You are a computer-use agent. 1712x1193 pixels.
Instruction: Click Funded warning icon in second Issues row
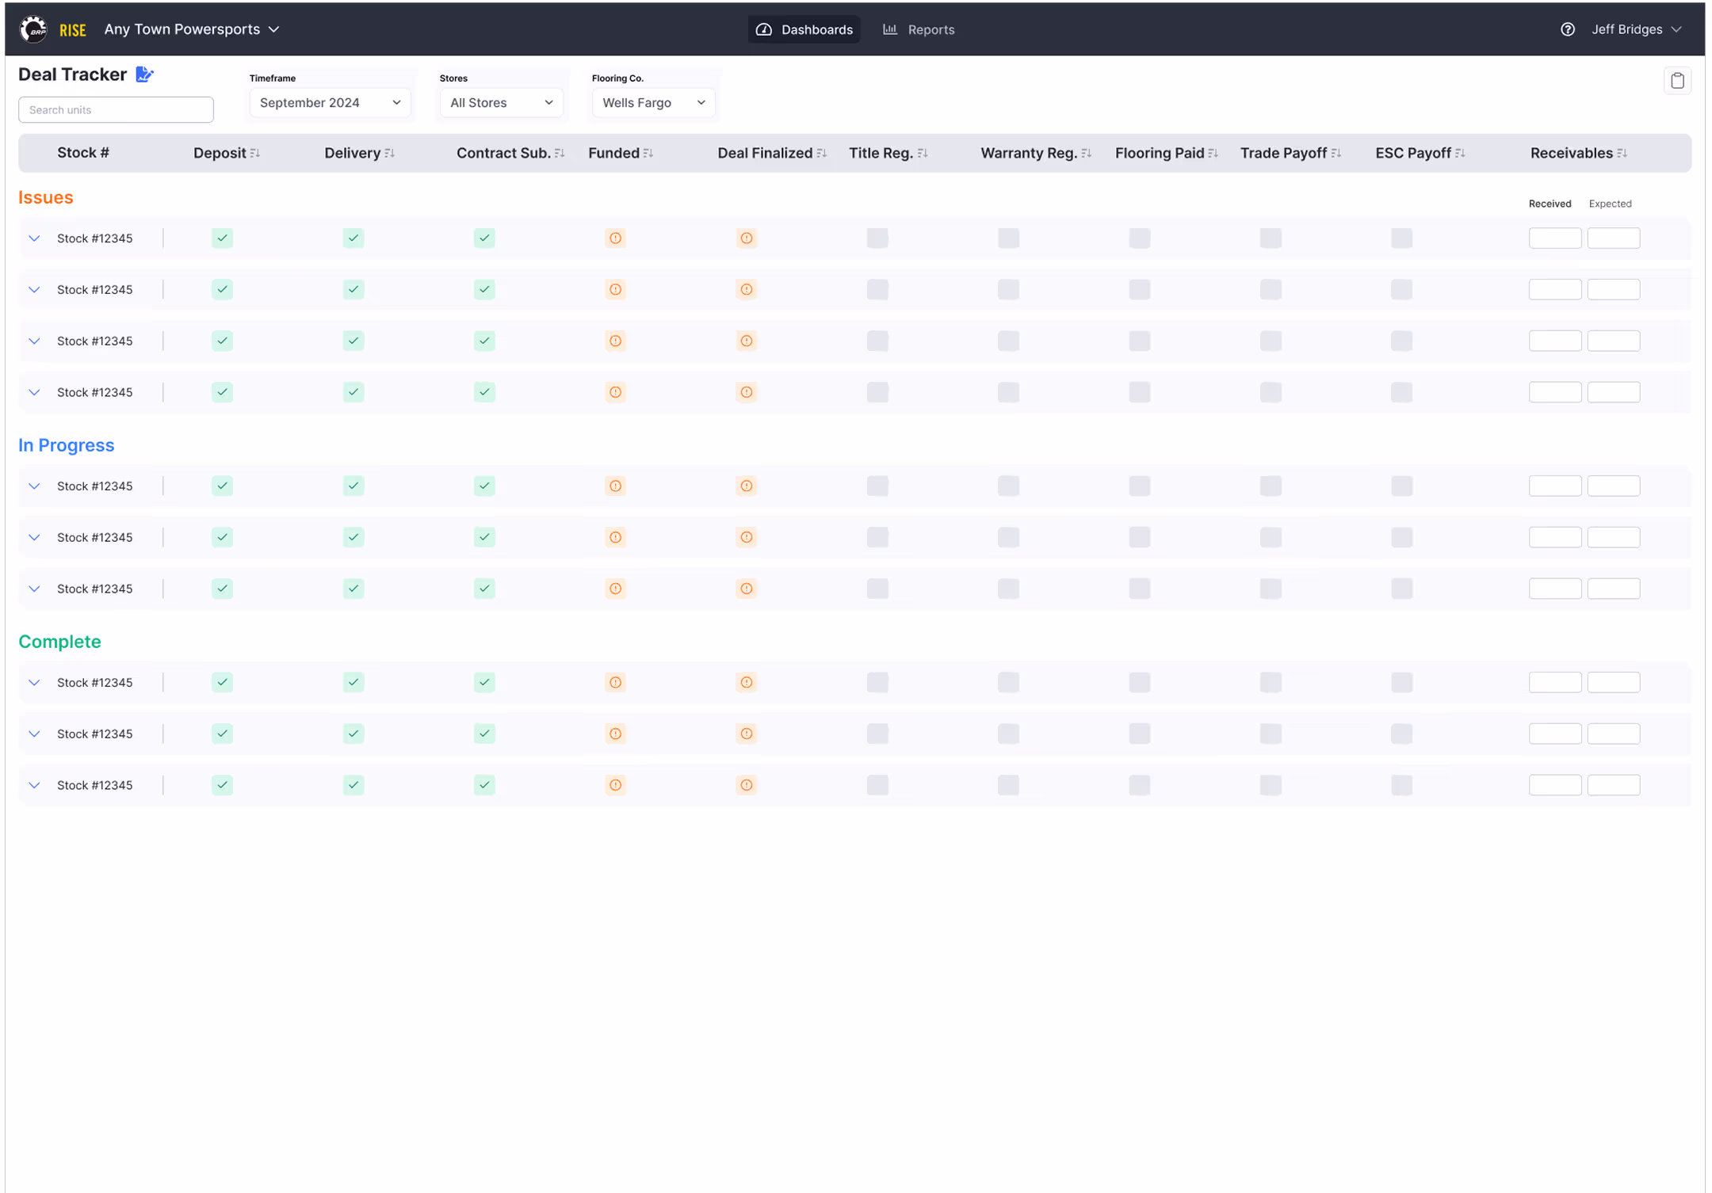tap(616, 290)
